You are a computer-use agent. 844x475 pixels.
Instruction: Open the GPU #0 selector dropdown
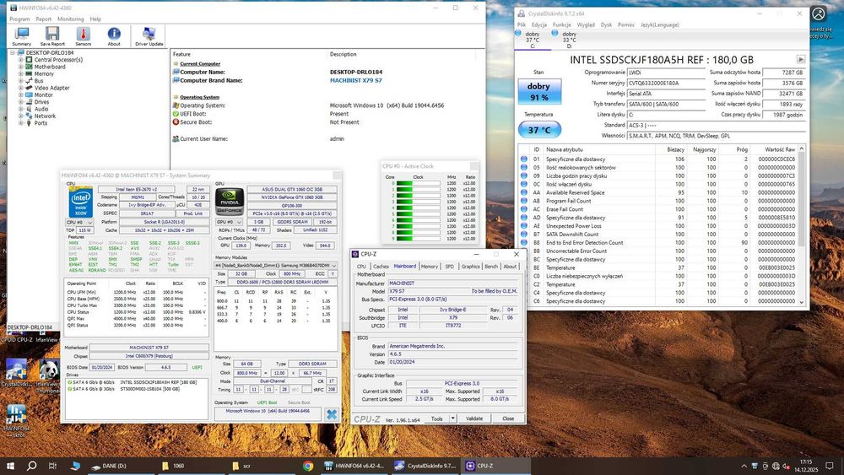pyautogui.click(x=230, y=222)
